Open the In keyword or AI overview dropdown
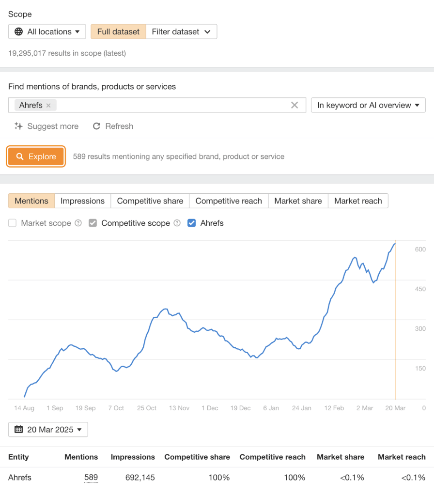This screenshot has height=496, width=434. click(x=368, y=105)
